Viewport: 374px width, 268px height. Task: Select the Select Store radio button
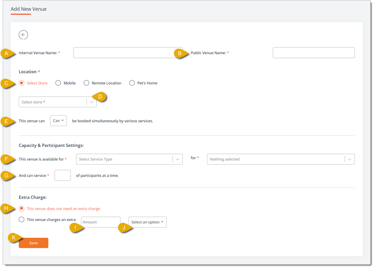[22, 83]
